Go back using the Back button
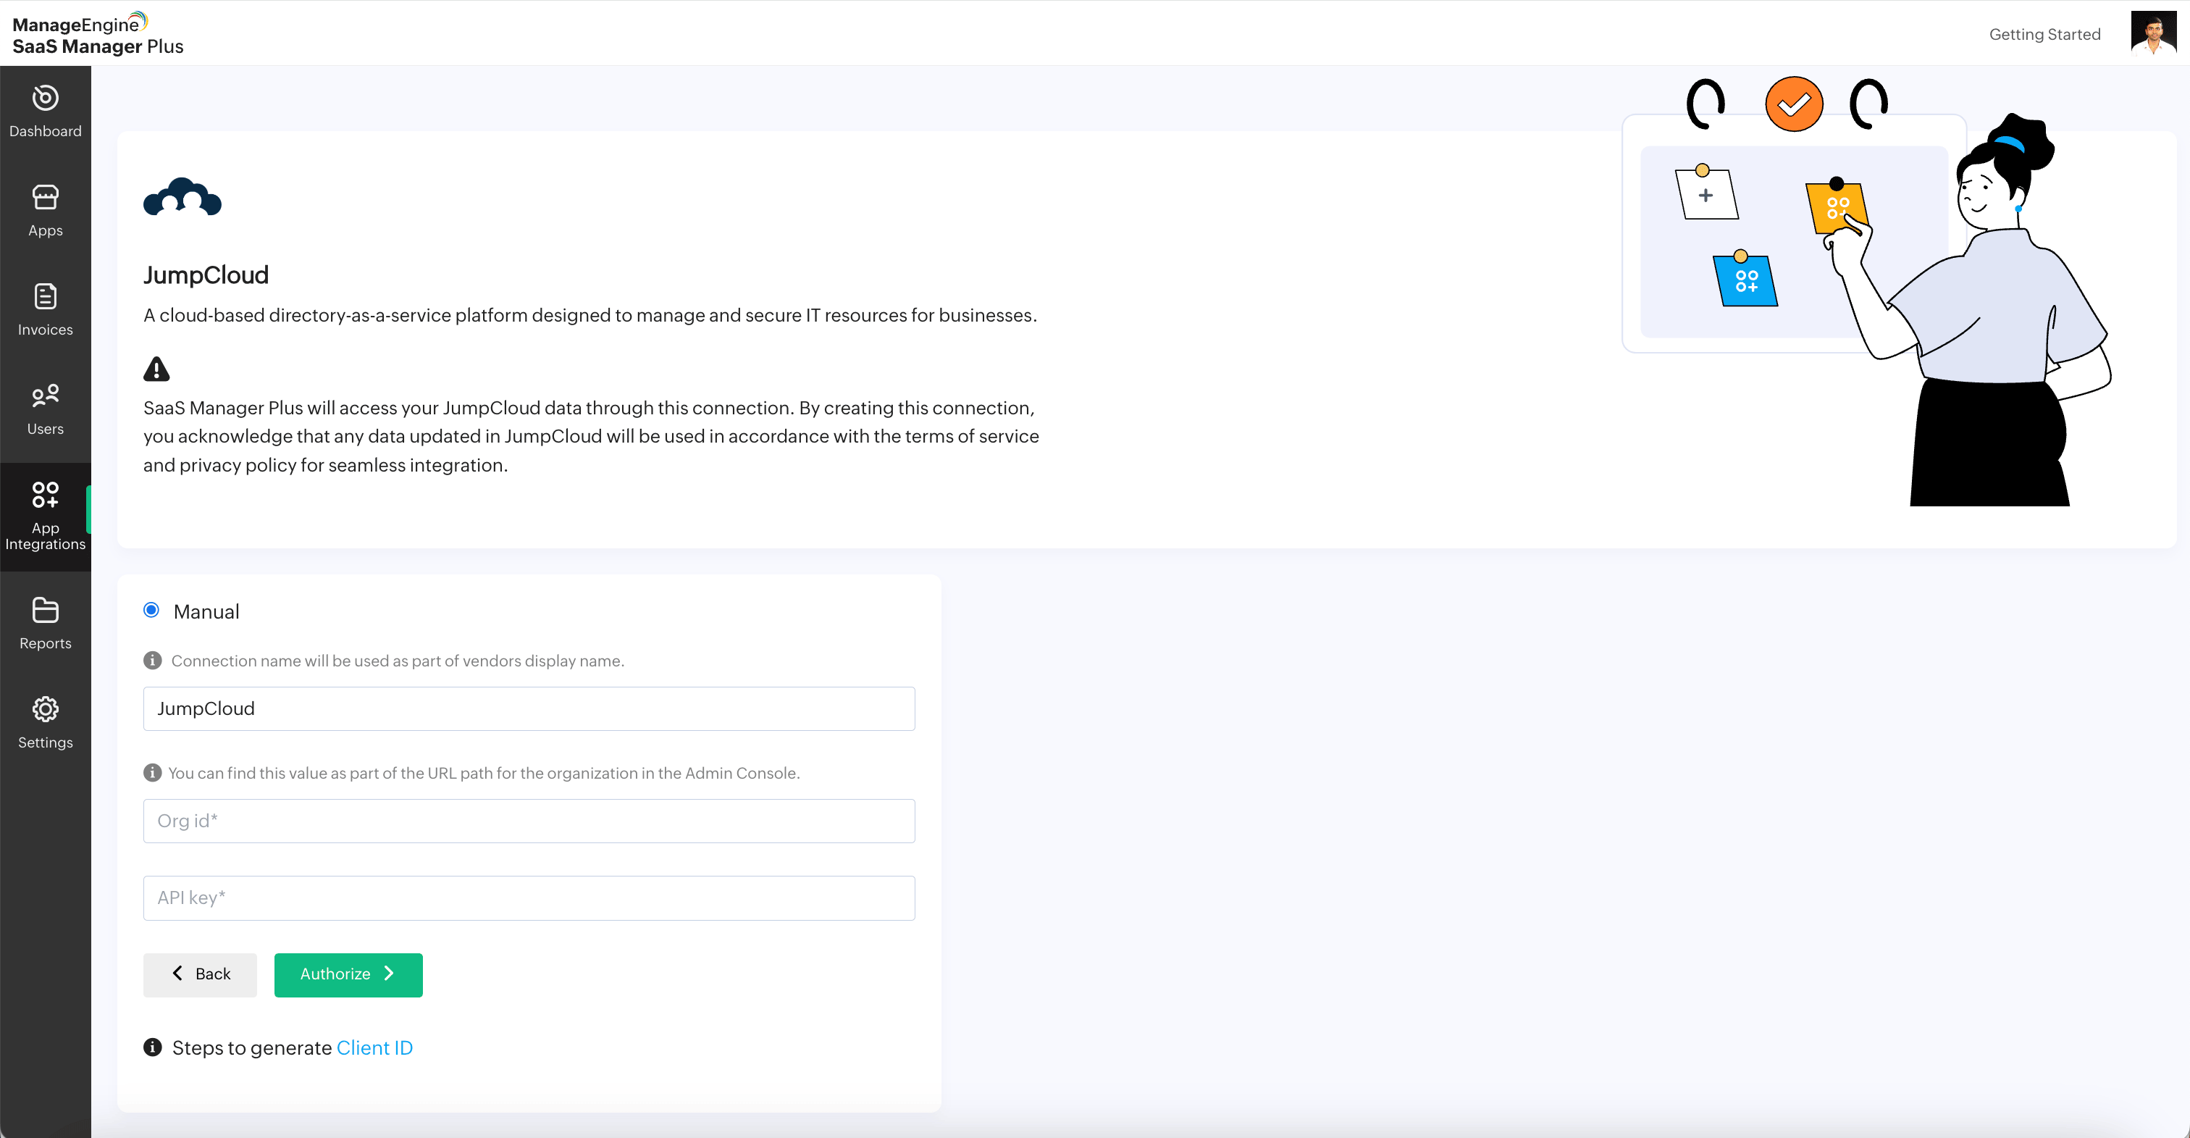This screenshot has width=2190, height=1138. (x=200, y=974)
